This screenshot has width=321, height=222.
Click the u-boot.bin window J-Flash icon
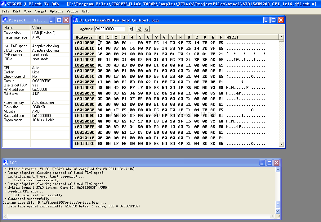click(x=76, y=20)
